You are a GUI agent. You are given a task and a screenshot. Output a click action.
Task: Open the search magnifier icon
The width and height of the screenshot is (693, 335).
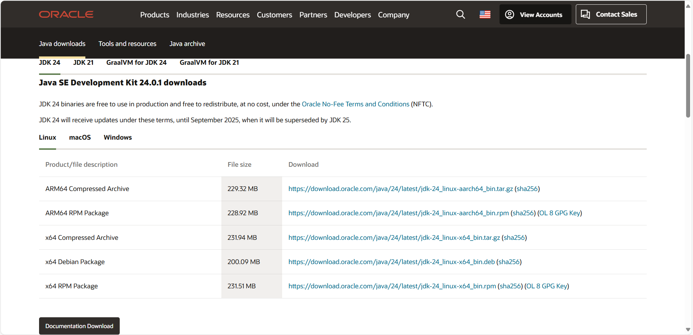(460, 14)
